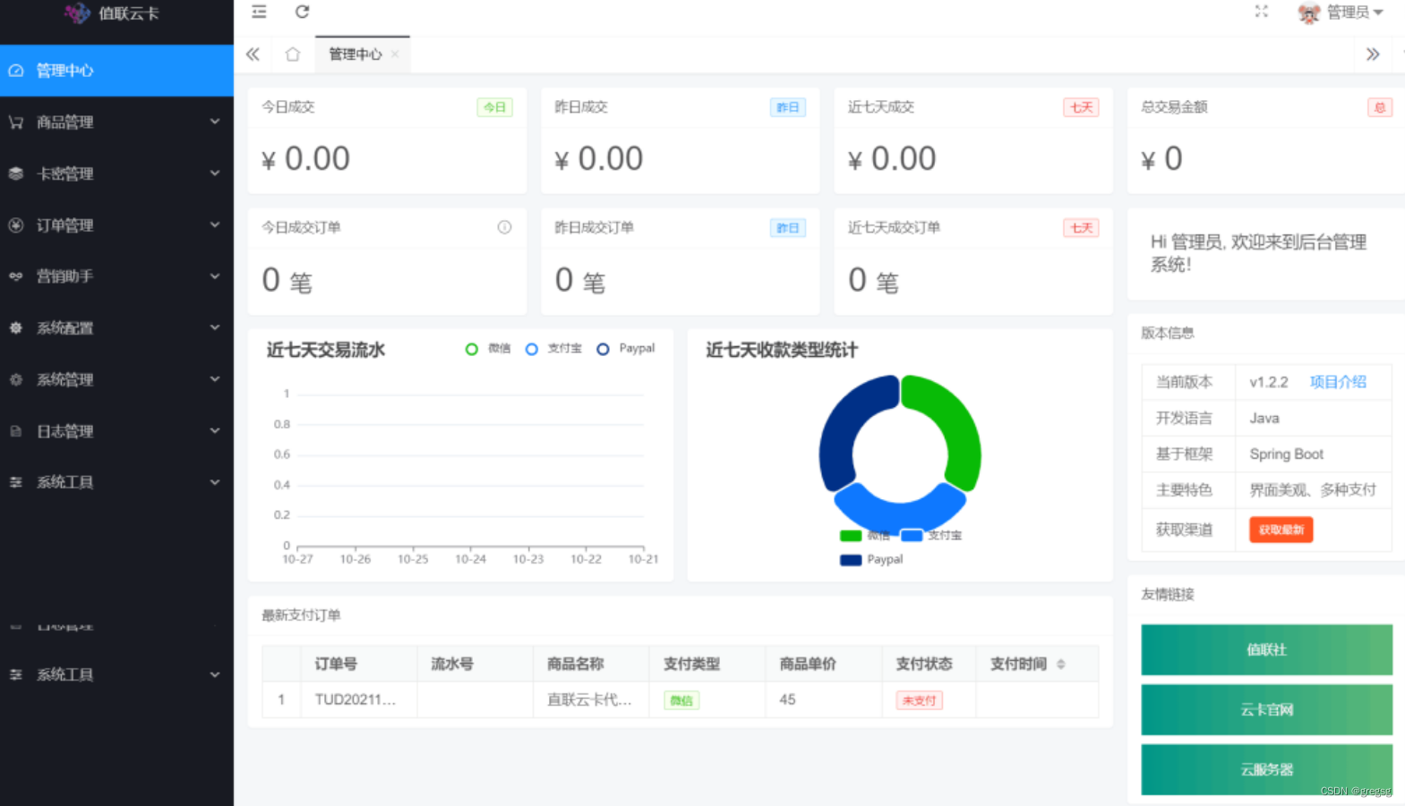Click the info icon on 今日成交订单 card
Viewport: 1405px width, 806px height.
[505, 227]
